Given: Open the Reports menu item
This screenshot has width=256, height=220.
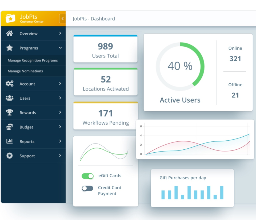Looking at the screenshot, I should (33, 141).
